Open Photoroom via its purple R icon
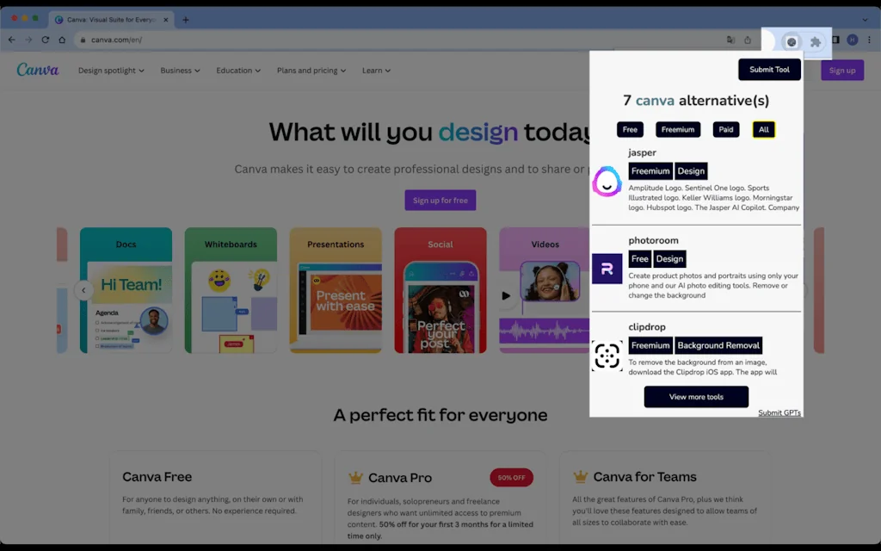 click(x=607, y=268)
